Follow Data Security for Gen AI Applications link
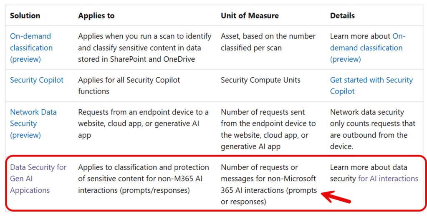 (x=38, y=179)
